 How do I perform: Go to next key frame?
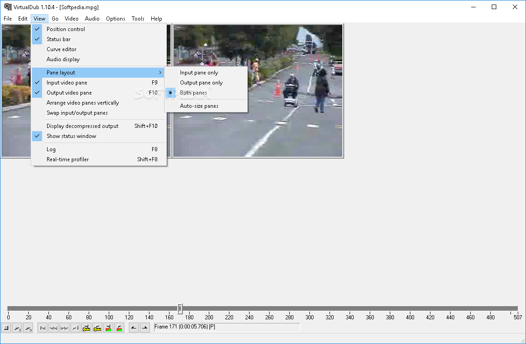[97, 328]
